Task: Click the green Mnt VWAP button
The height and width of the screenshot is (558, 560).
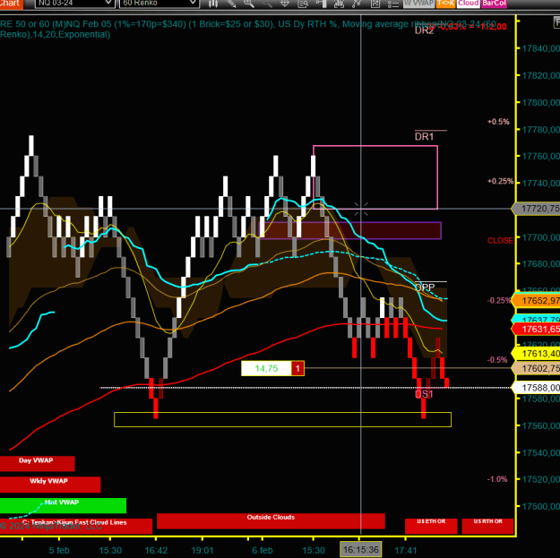Action: (x=63, y=505)
